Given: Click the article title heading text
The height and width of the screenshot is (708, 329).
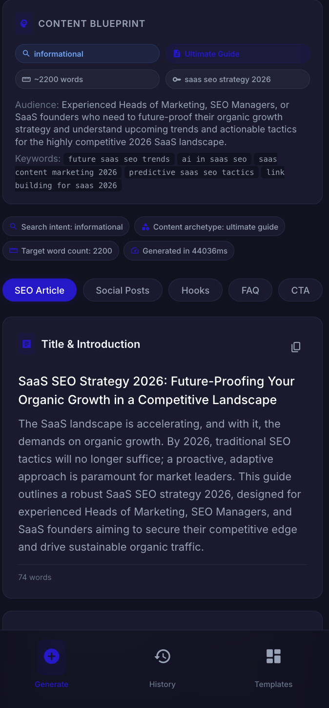Looking at the screenshot, I should coord(156,390).
